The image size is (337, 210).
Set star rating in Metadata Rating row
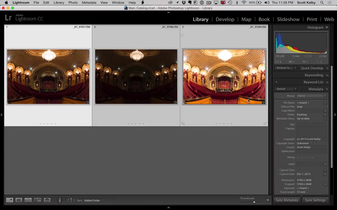coord(305,158)
